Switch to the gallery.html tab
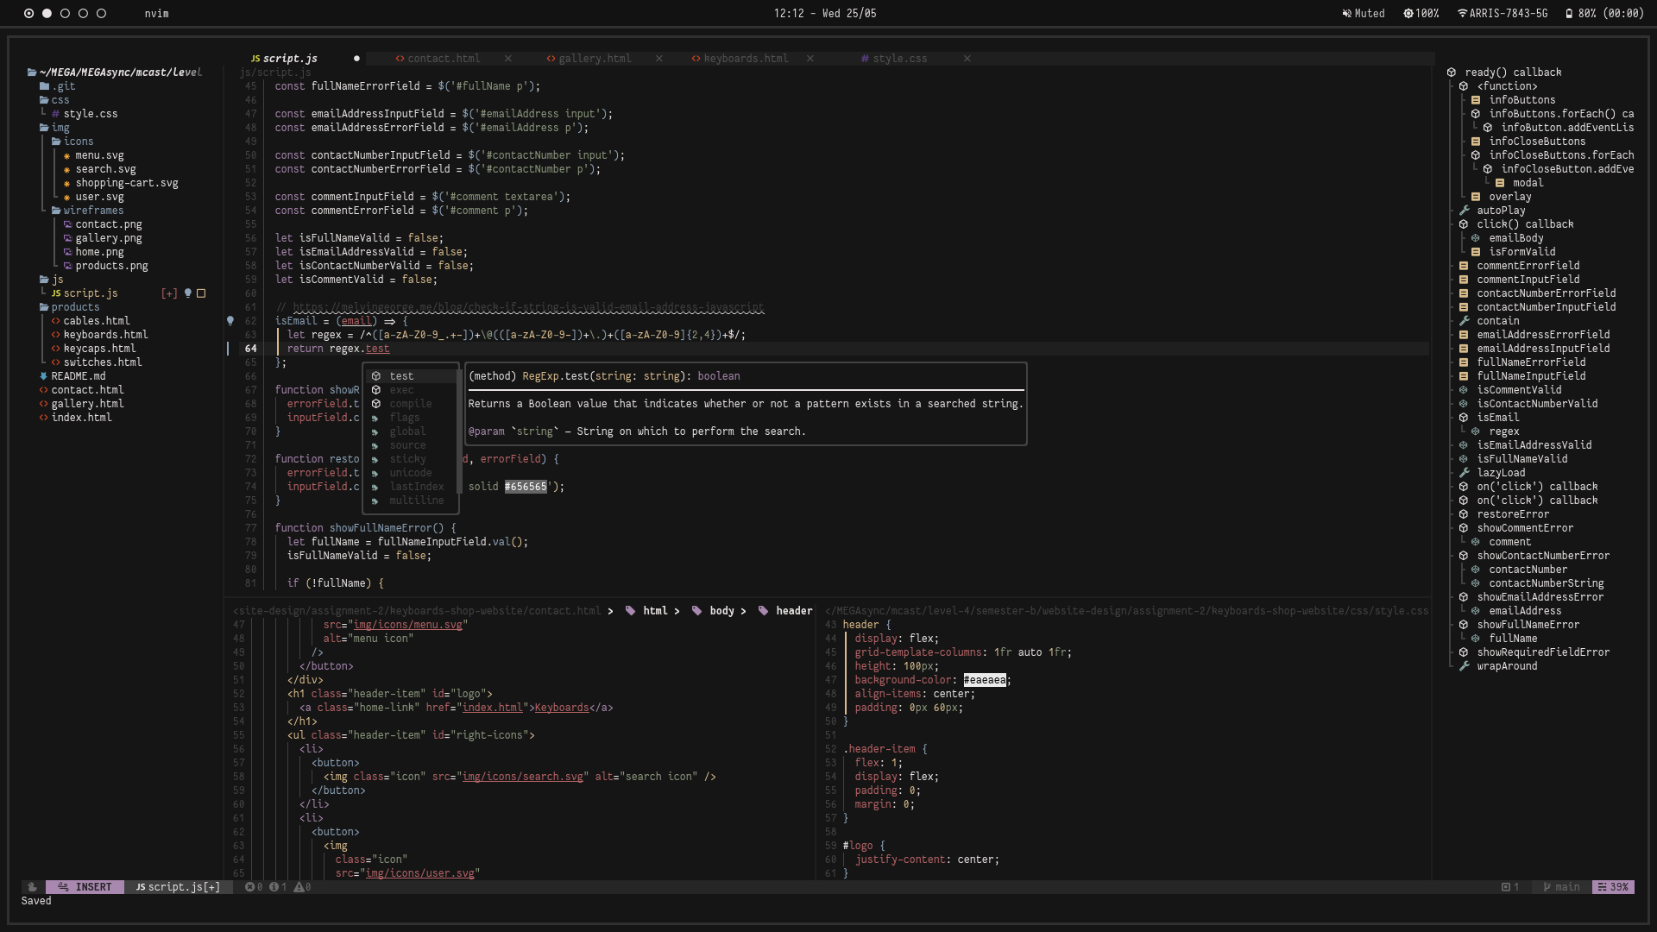This screenshot has height=932, width=1657. (x=595, y=59)
